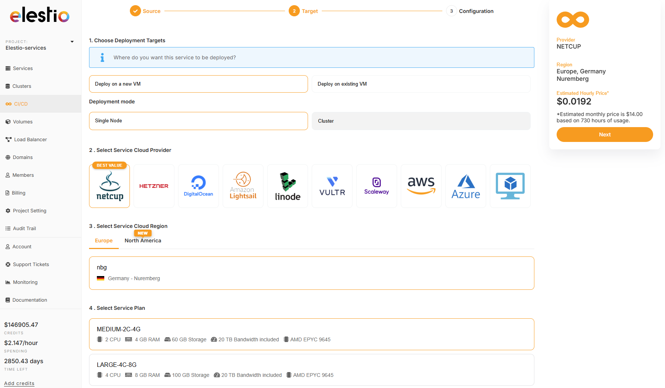Click the orange Next button
This screenshot has width=665, height=388.
(x=605, y=135)
